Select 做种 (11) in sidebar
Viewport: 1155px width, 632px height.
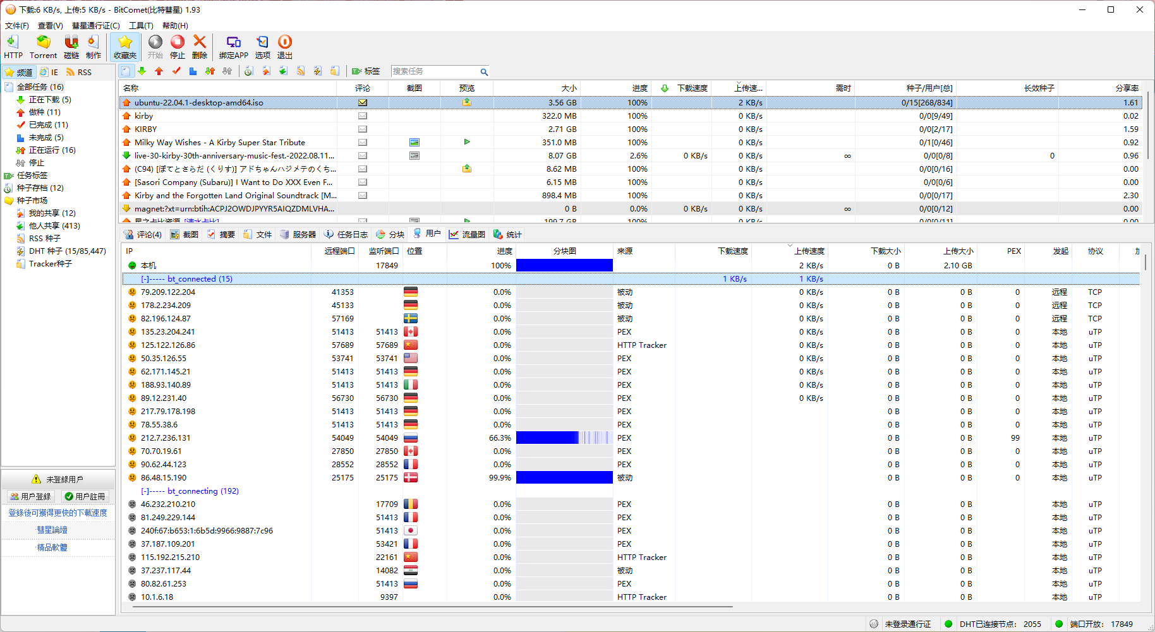pyautogui.click(x=45, y=112)
